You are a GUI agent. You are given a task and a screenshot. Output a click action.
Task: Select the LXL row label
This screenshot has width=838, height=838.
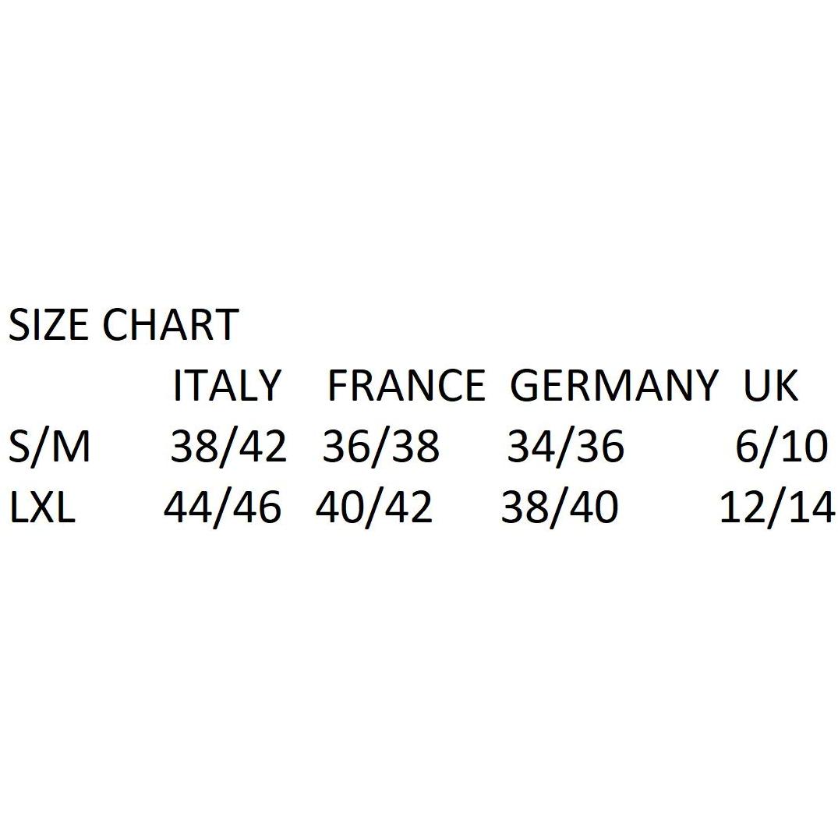click(42, 508)
